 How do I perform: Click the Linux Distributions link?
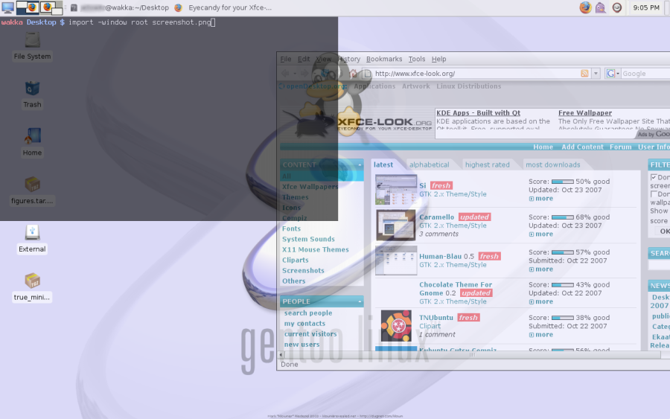point(469,86)
